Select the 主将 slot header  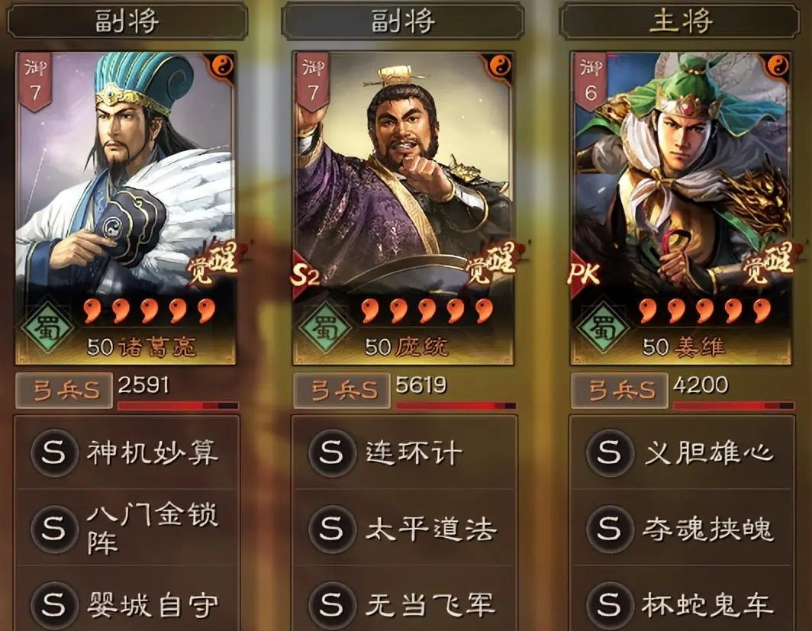tap(680, 21)
